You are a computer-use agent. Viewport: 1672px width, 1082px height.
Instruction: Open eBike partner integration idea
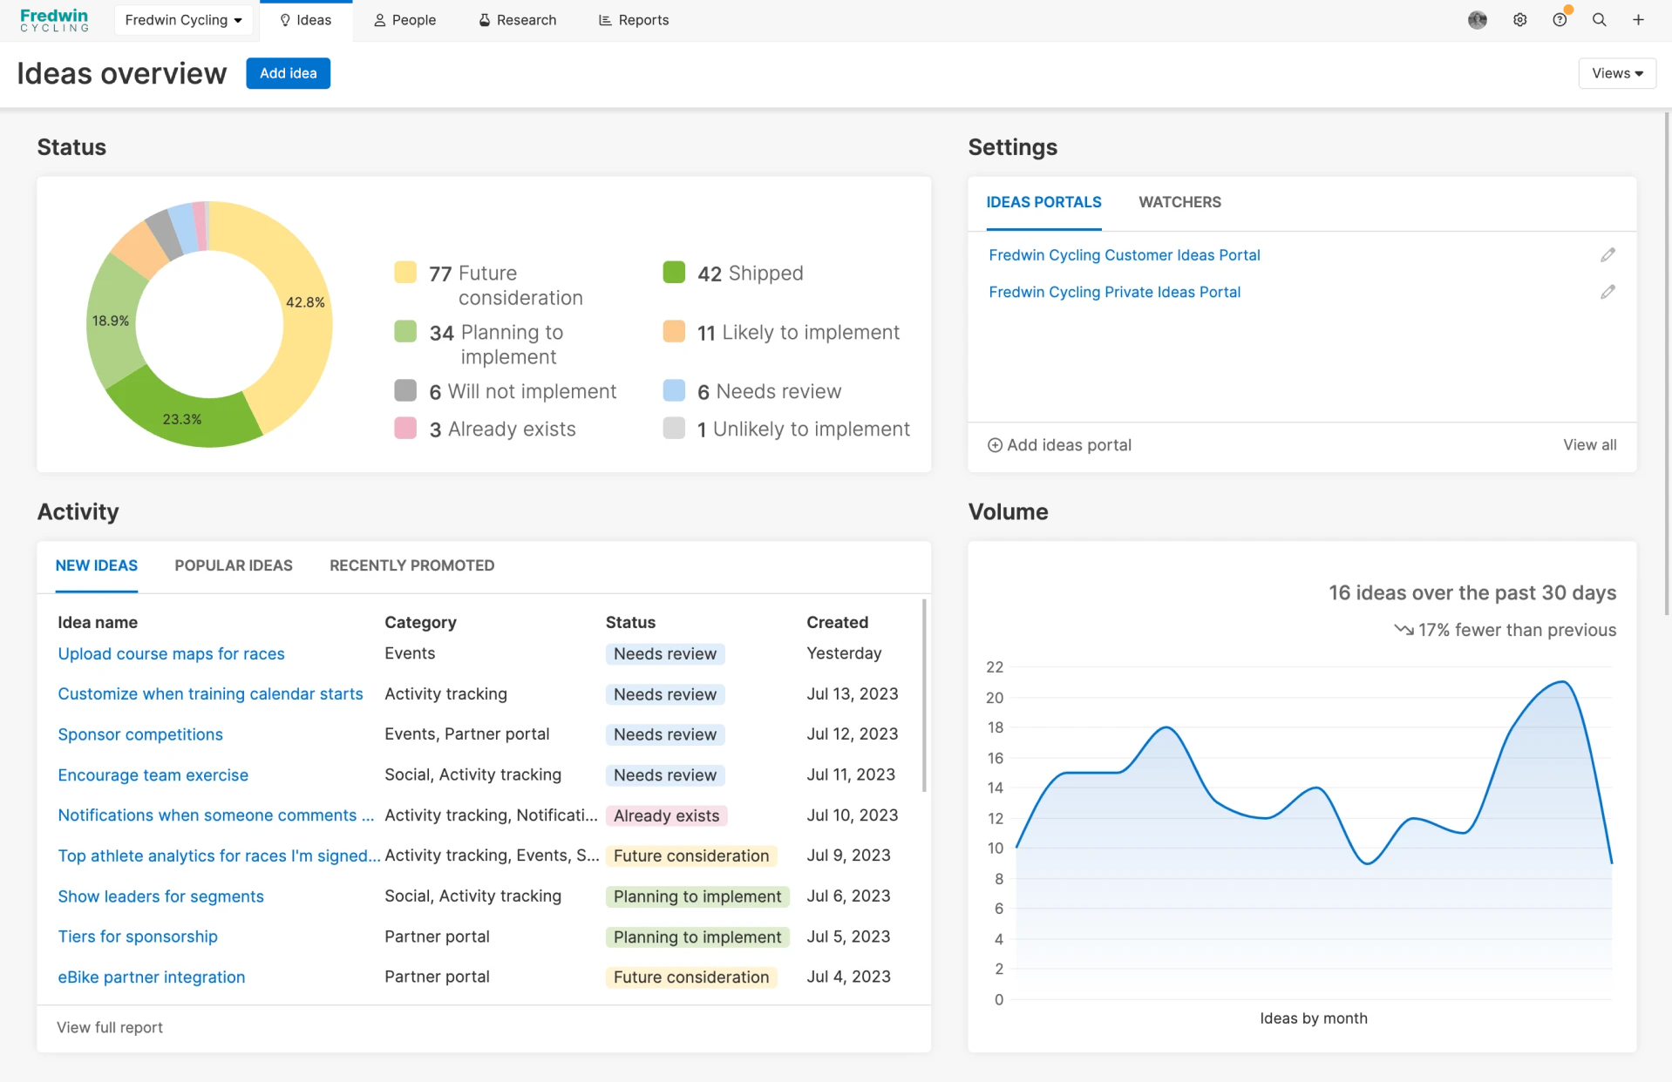point(151,977)
